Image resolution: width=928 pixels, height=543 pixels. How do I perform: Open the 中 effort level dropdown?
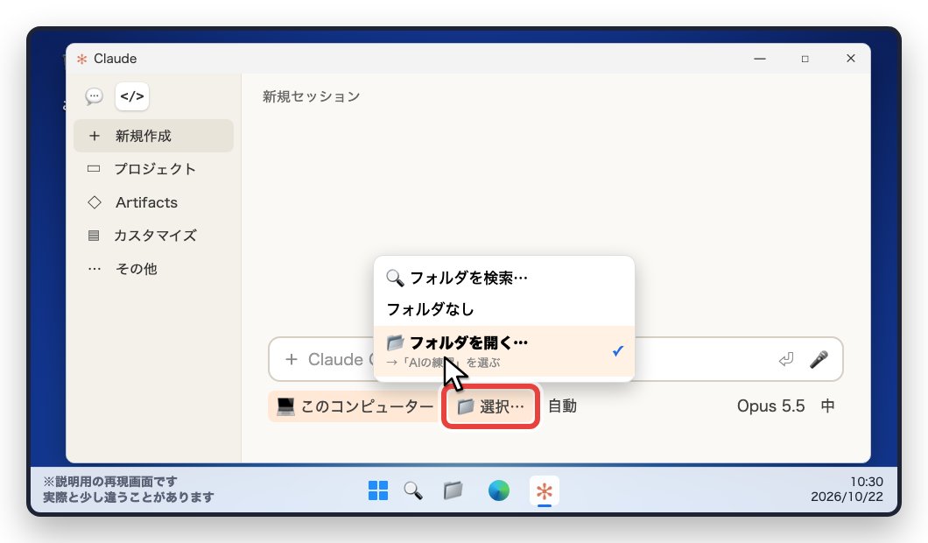[x=827, y=406]
